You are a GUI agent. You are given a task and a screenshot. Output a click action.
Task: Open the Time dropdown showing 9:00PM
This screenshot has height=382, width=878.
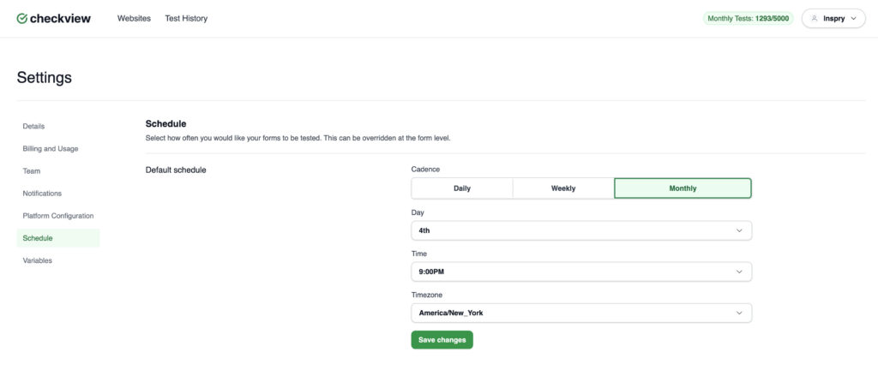click(x=581, y=272)
